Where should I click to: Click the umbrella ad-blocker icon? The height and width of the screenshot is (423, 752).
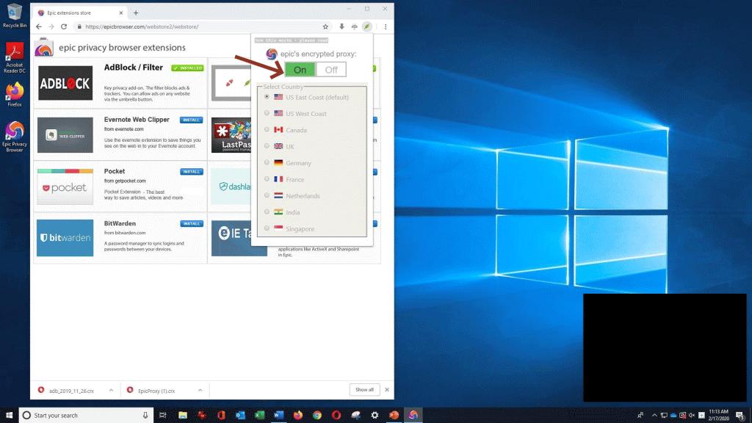(x=355, y=27)
